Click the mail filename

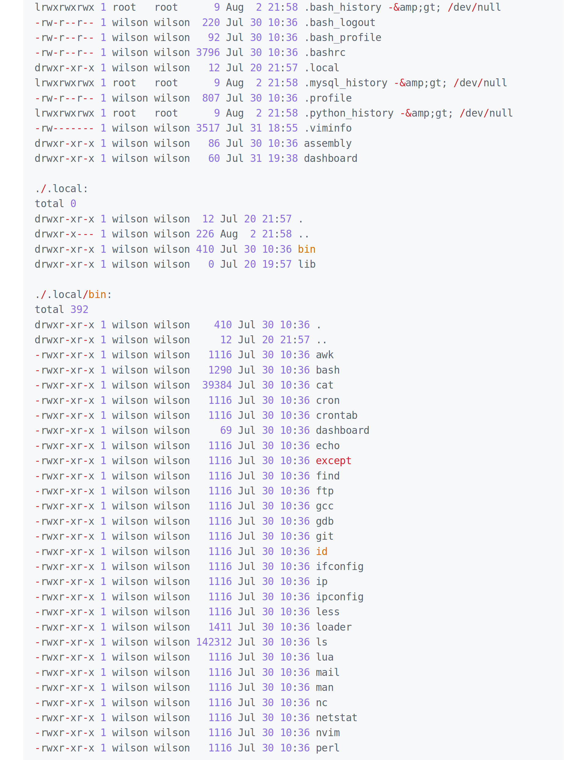pyautogui.click(x=328, y=672)
